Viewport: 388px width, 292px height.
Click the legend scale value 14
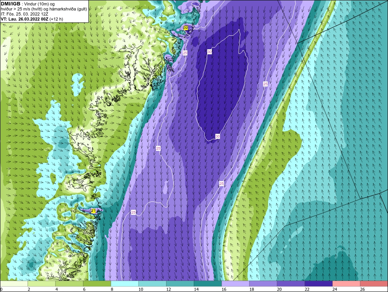196,289
